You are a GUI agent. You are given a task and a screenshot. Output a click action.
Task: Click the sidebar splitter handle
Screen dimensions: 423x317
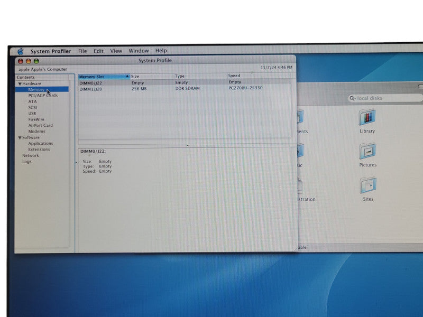pos(76,163)
